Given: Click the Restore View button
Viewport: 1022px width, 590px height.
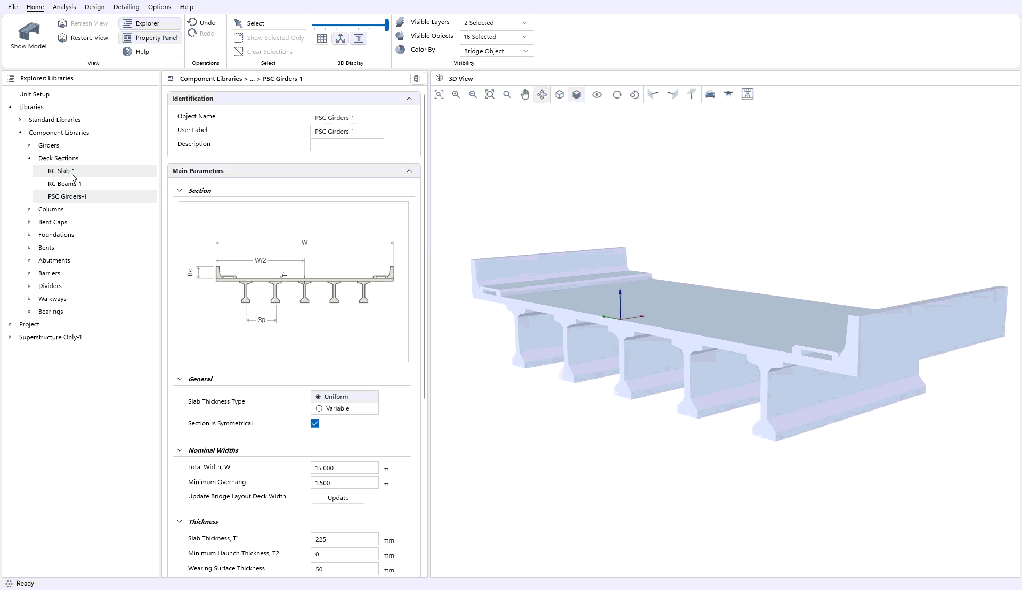Looking at the screenshot, I should click(x=83, y=38).
